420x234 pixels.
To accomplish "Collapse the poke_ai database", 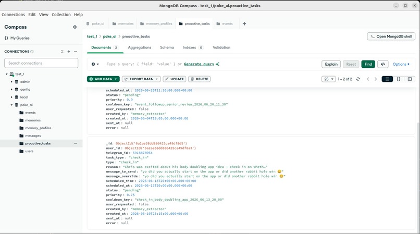I will pos(11,105).
